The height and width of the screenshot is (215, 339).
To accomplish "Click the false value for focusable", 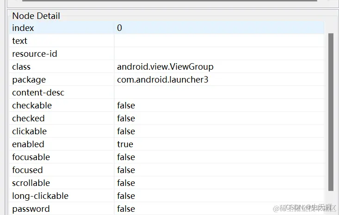I will coord(126,157).
